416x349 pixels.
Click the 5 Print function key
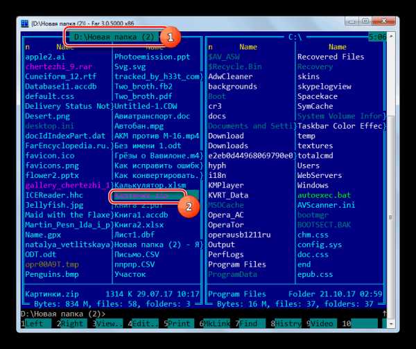tap(179, 323)
